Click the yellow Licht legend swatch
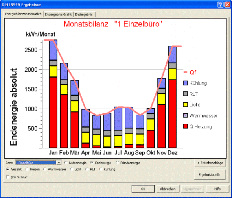Viewport: 232px width, 198px height. click(185, 105)
